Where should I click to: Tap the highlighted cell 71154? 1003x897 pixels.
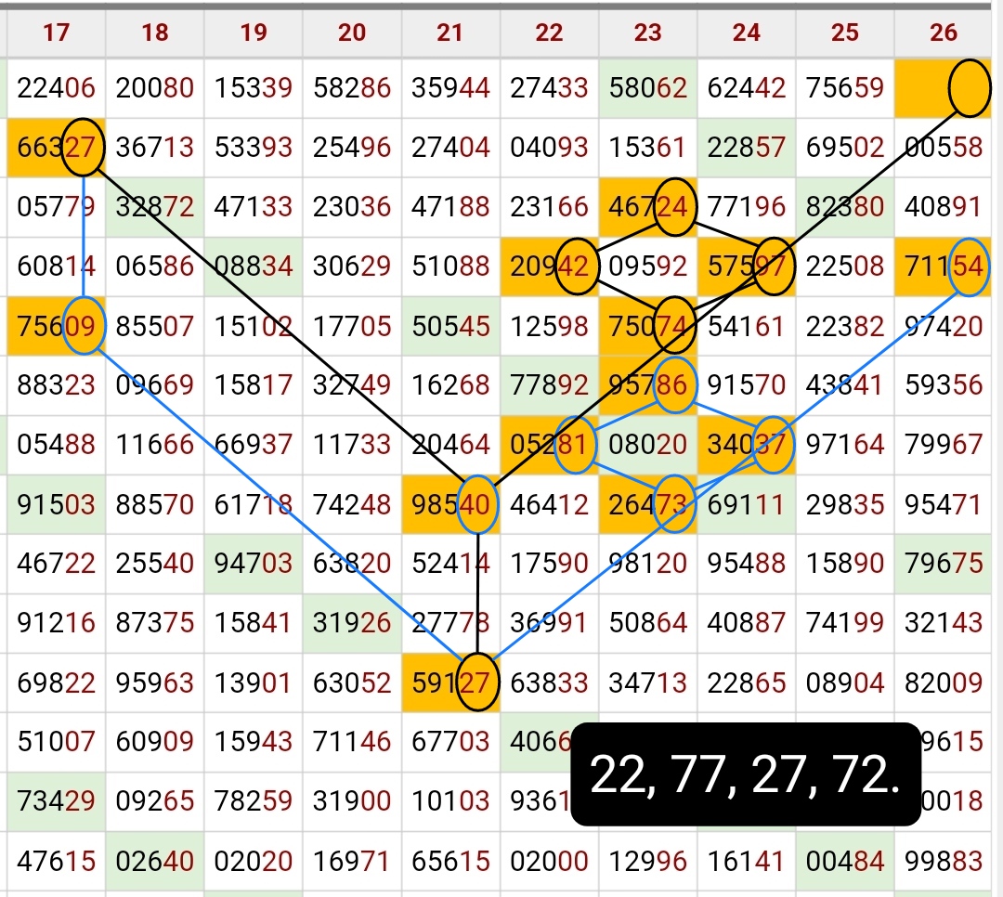(x=944, y=266)
